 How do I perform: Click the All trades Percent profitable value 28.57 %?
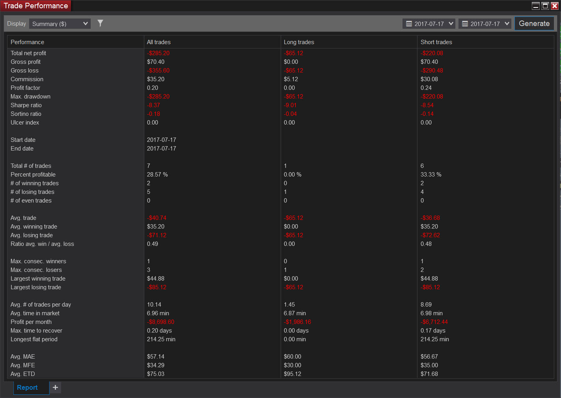pyautogui.click(x=157, y=175)
